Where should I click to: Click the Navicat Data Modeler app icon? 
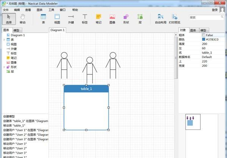4,3
